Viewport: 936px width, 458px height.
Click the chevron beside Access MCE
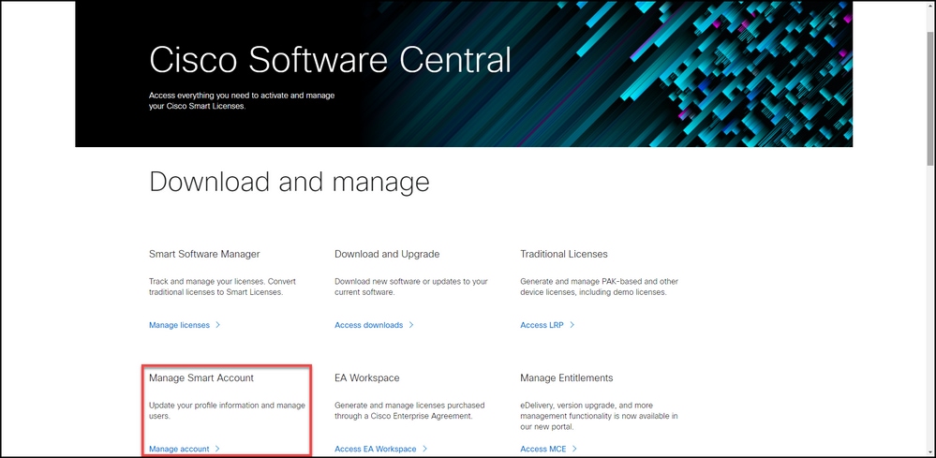(x=574, y=449)
